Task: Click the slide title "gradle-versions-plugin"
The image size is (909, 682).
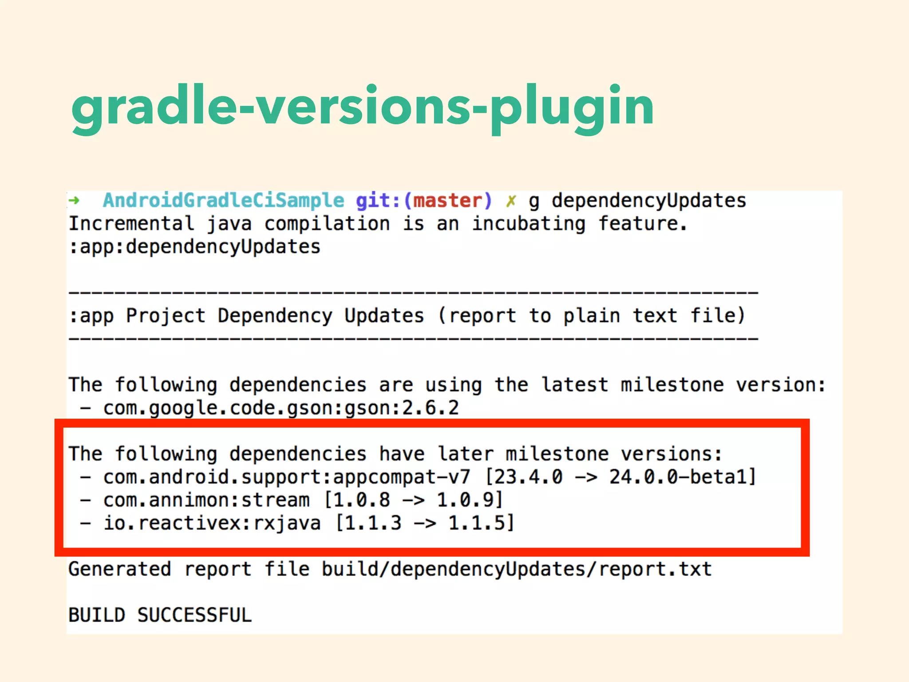Action: click(363, 109)
